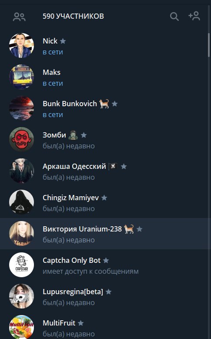211x339 pixels.
Task: Open member search with magnifier icon
Action: (174, 17)
